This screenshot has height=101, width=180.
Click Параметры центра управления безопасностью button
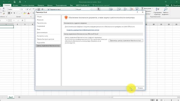126,40
